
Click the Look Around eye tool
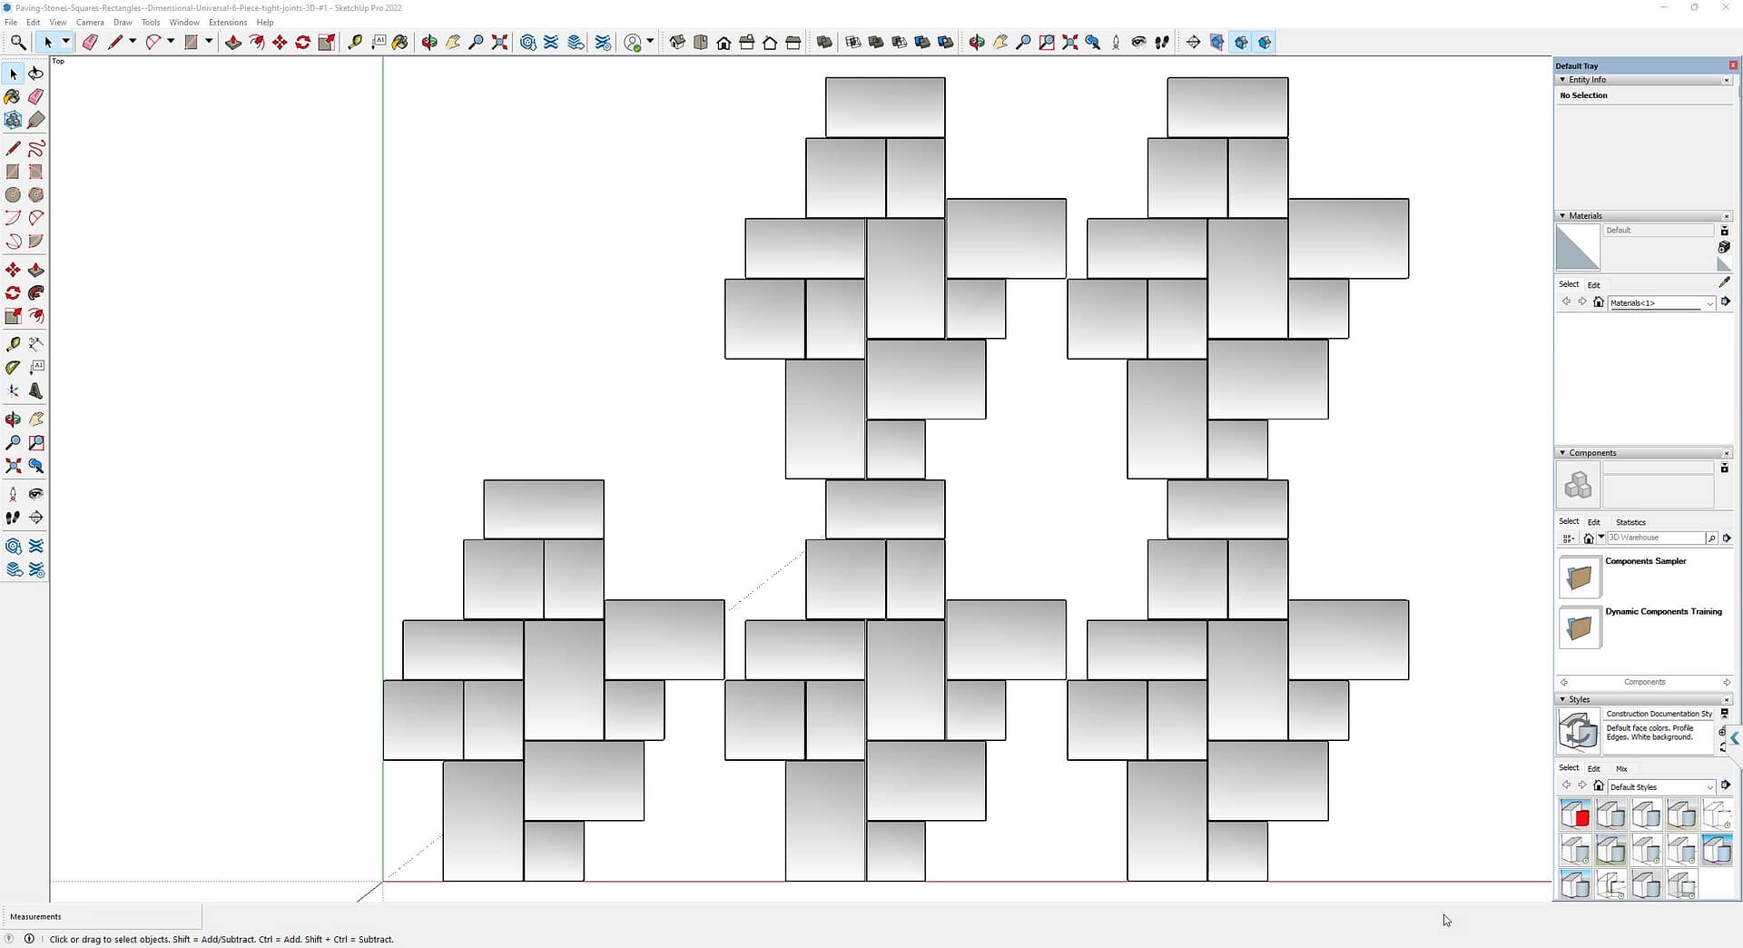click(36, 494)
